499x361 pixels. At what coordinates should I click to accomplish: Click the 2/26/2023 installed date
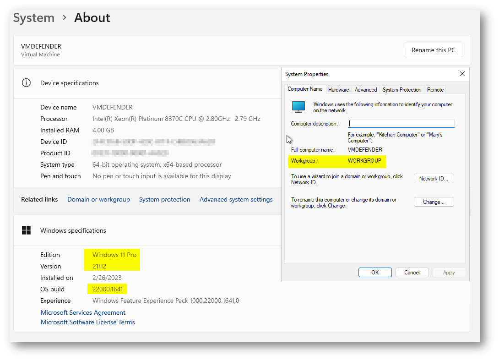point(107,278)
